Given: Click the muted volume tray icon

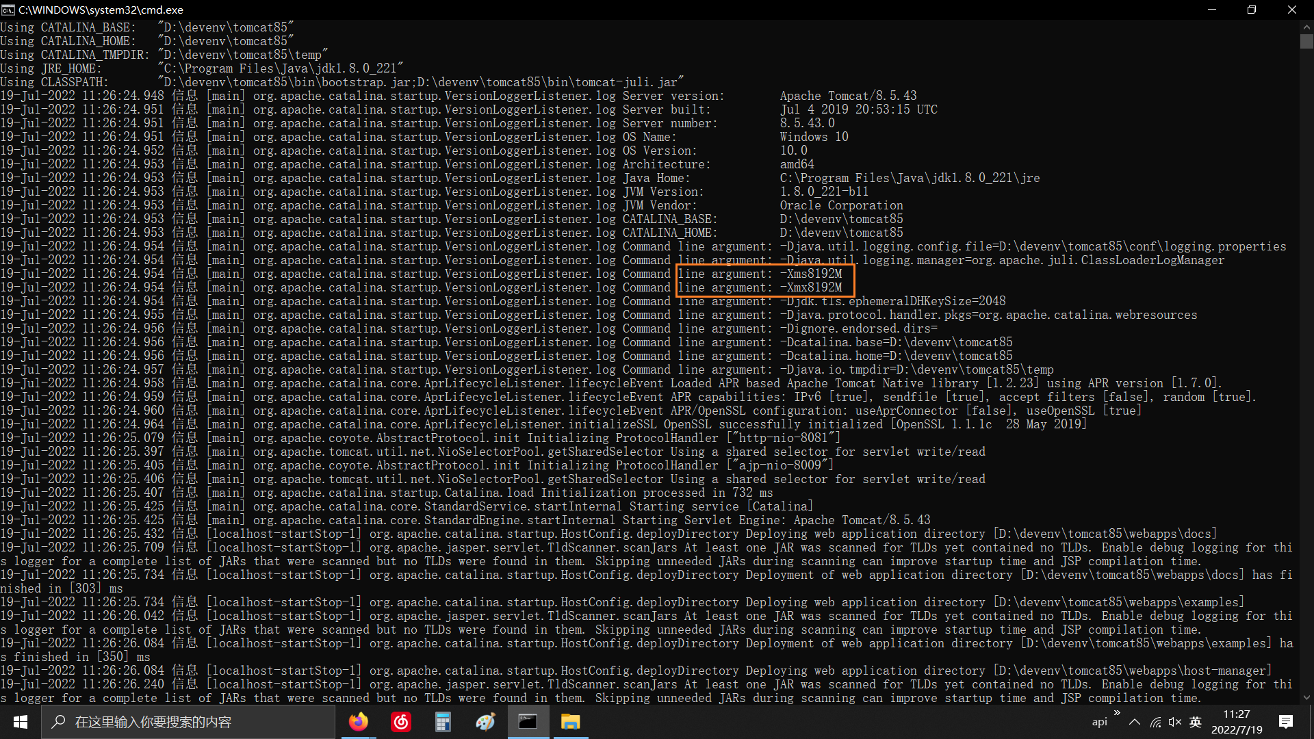Looking at the screenshot, I should click(x=1175, y=722).
